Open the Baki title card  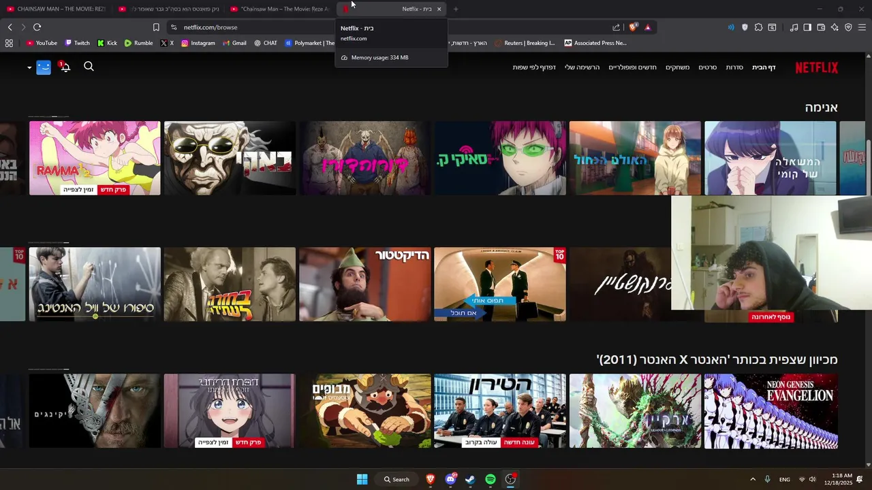(230, 158)
